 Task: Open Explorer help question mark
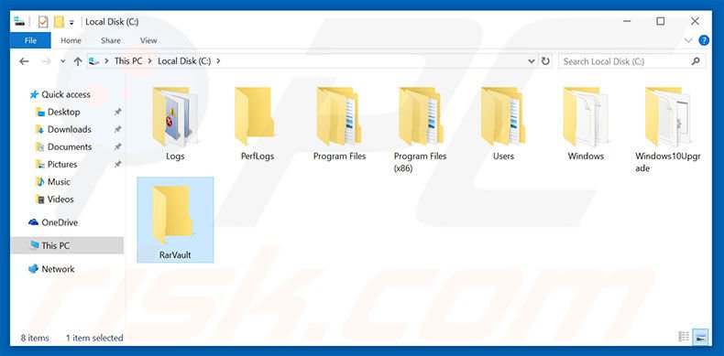point(704,40)
